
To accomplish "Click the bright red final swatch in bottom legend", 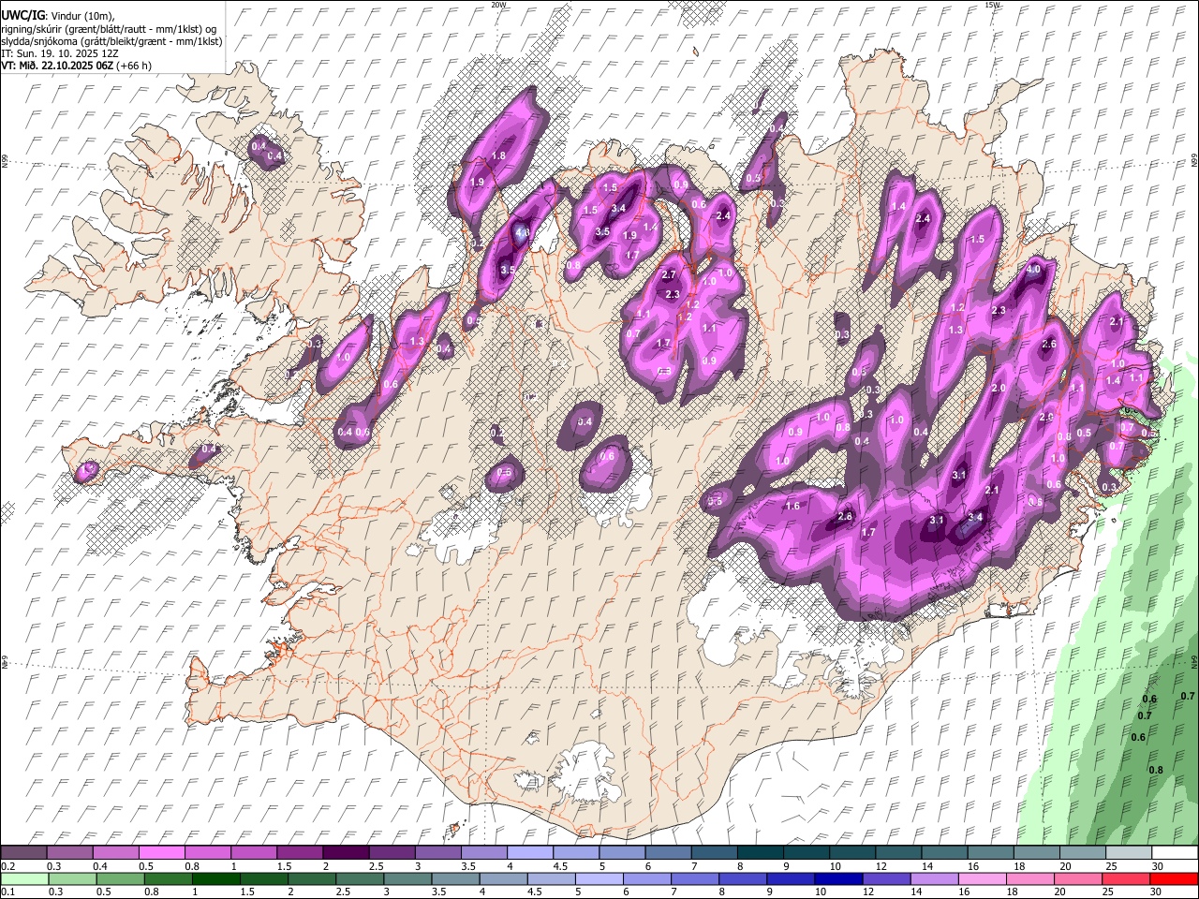I will 1174,879.
